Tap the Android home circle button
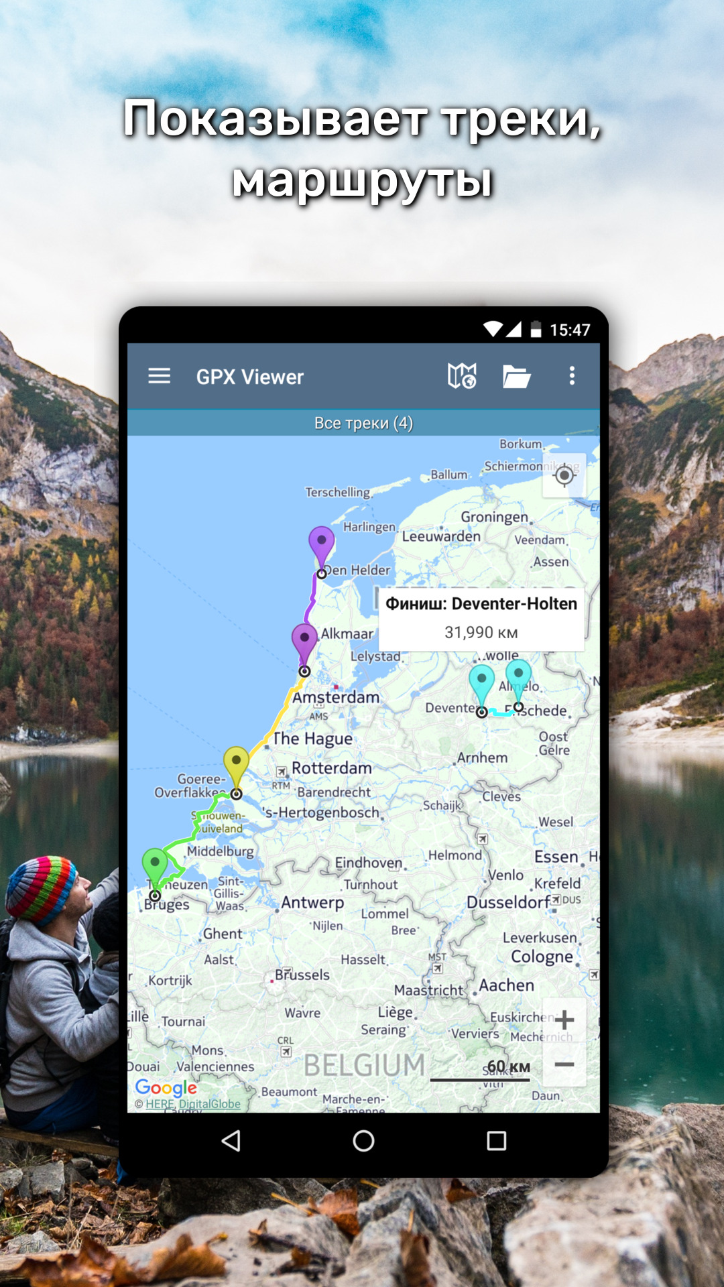This screenshot has height=1287, width=724. pyautogui.click(x=363, y=1140)
